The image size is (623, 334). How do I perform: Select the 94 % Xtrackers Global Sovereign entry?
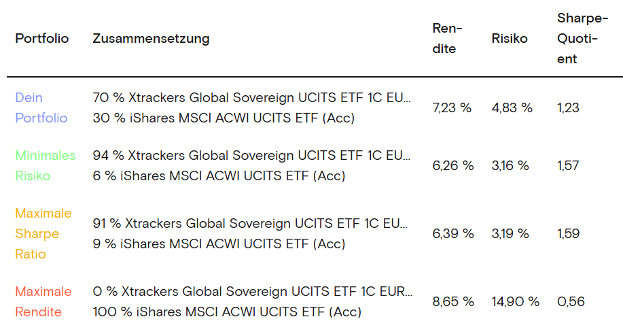[251, 155]
